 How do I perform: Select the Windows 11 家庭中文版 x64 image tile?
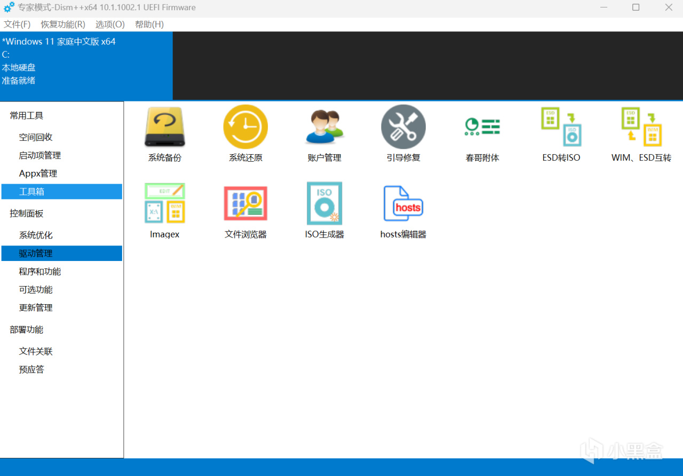tap(86, 66)
